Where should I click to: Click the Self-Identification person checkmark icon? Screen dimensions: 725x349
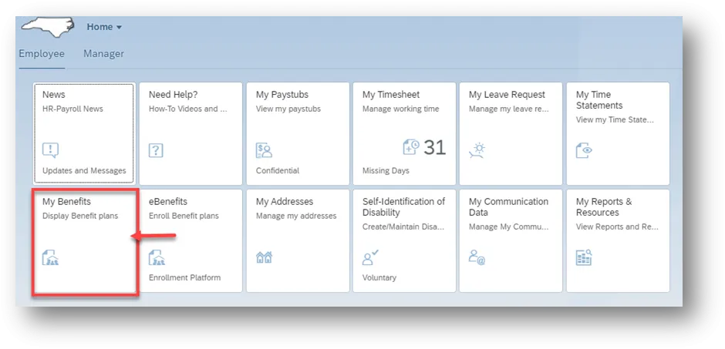(x=370, y=257)
